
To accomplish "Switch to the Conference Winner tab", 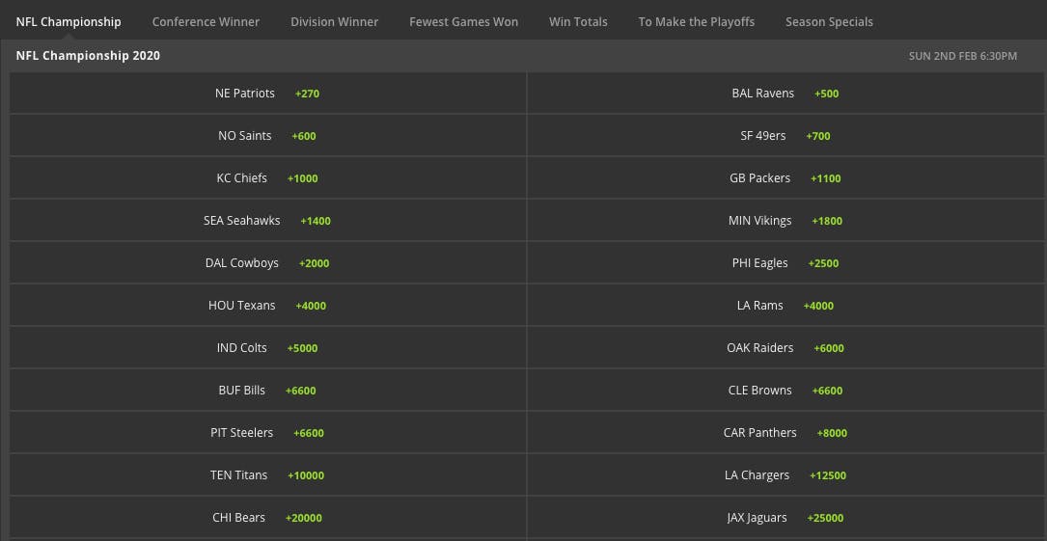I will coord(206,21).
